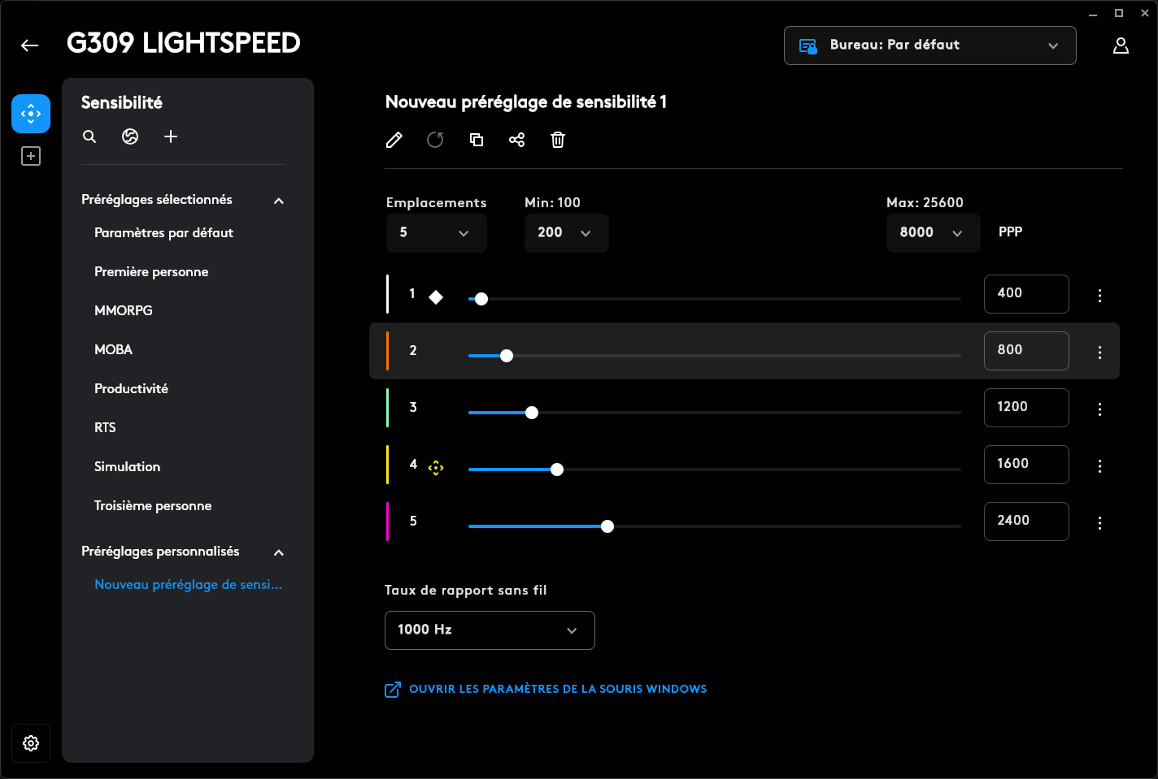Select the Productivité preset

tap(131, 389)
